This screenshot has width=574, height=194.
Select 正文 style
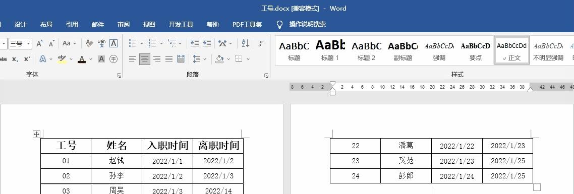point(512,50)
